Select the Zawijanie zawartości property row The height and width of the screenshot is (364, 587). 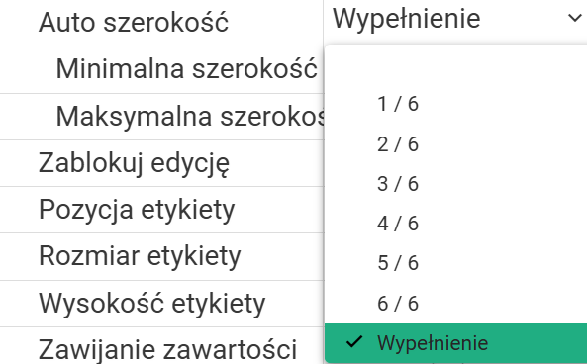point(161,346)
